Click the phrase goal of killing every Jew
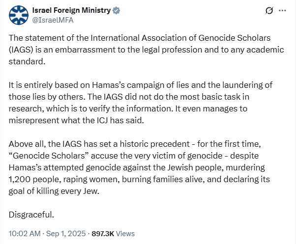Screen dimensions: 297x244 click(x=54, y=191)
